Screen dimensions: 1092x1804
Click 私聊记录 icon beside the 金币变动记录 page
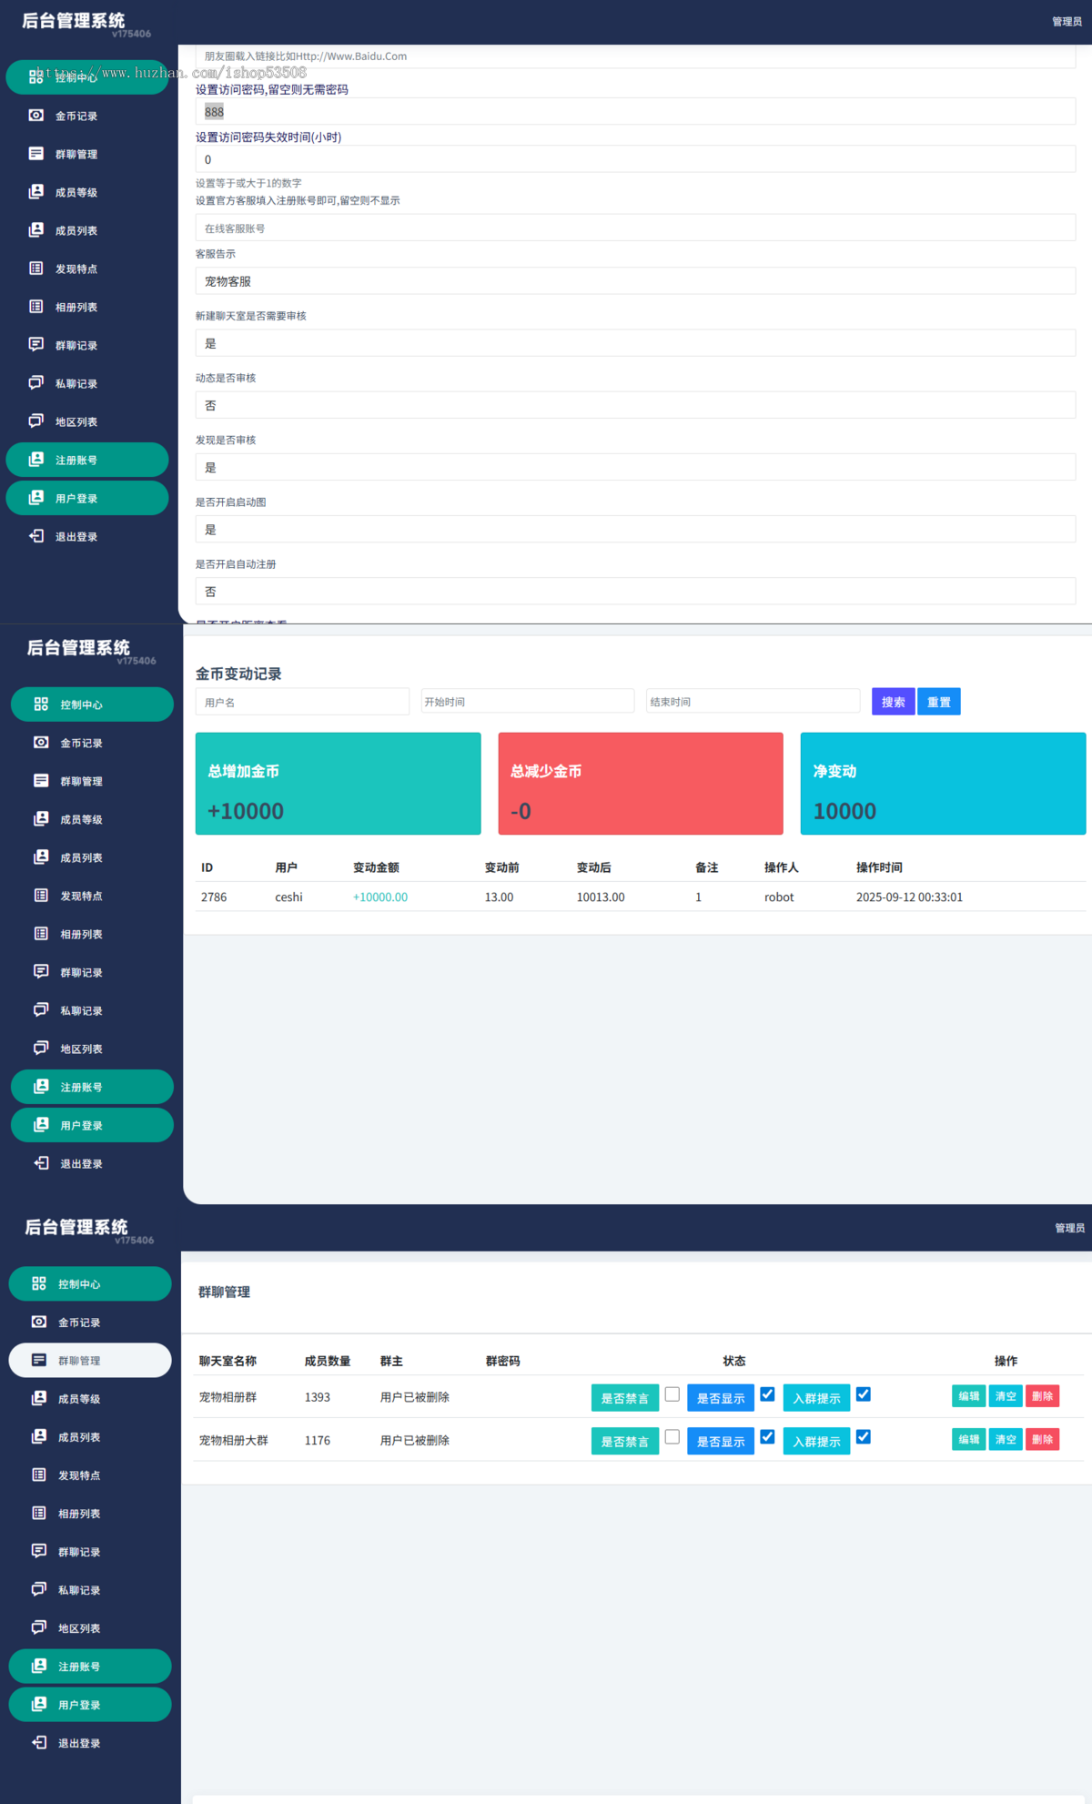(x=41, y=1010)
